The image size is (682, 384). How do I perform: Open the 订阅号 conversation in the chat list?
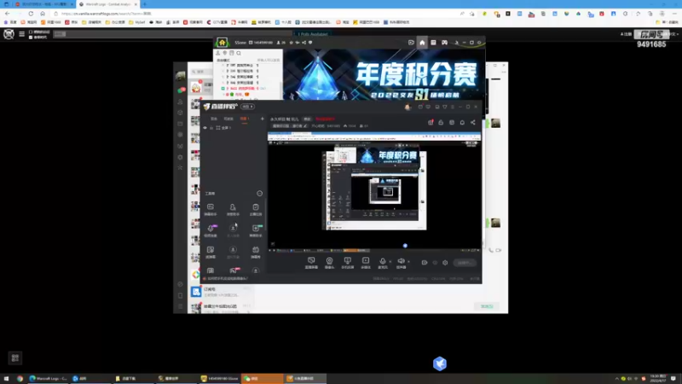click(221, 292)
